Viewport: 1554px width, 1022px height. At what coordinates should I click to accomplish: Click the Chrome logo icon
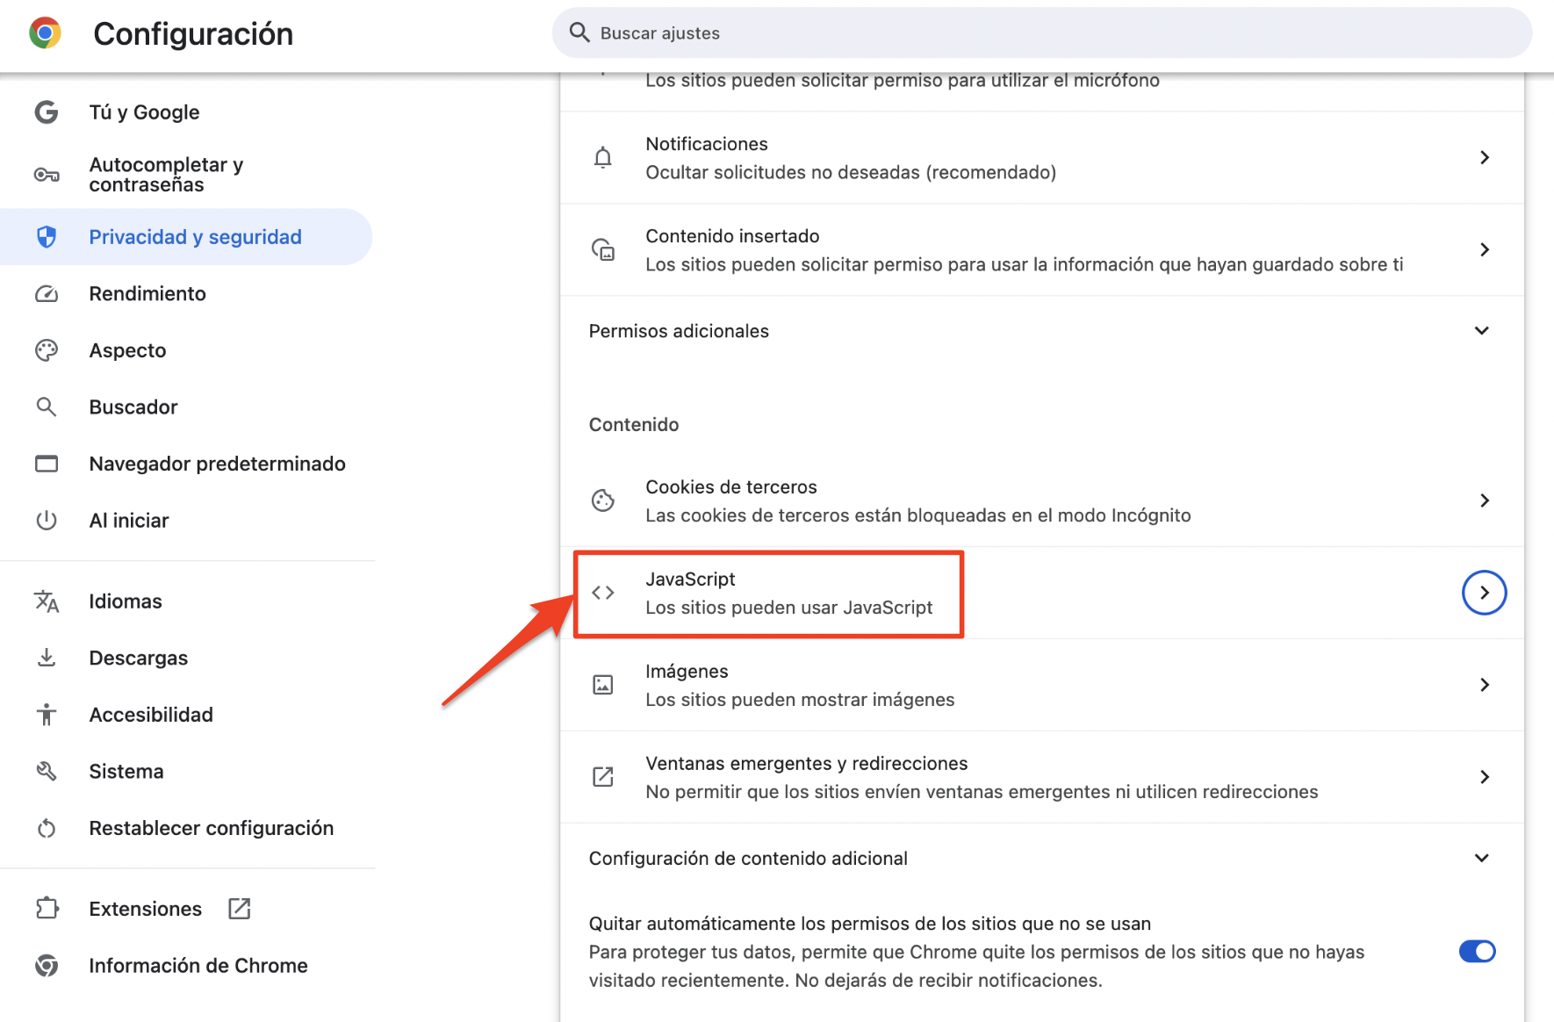[x=45, y=32]
